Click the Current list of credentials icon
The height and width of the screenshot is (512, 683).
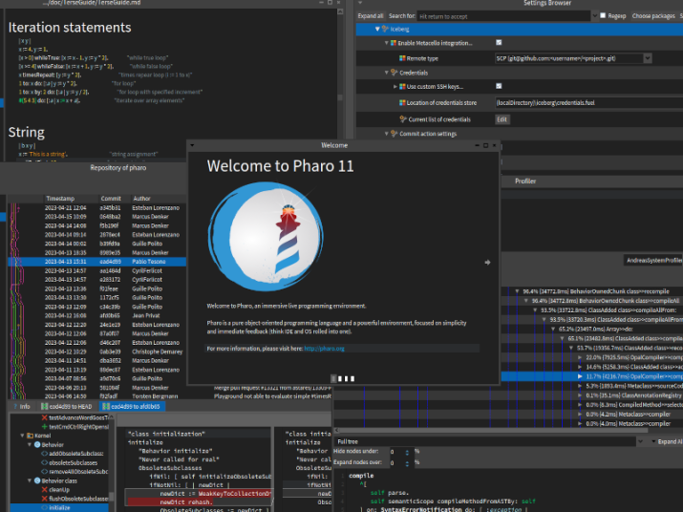[x=403, y=119]
